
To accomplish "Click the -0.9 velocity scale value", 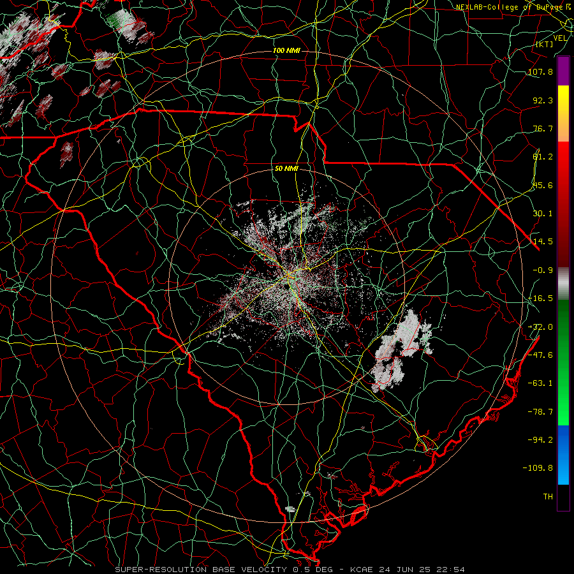I will click(543, 270).
